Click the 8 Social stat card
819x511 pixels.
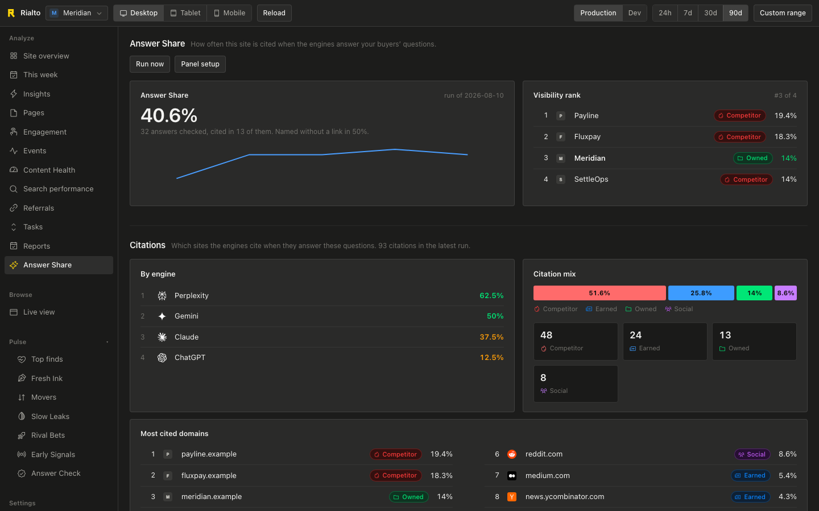pyautogui.click(x=576, y=384)
